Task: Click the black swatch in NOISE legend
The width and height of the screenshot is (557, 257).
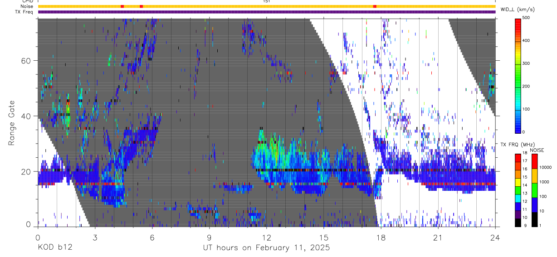Action: (534, 219)
